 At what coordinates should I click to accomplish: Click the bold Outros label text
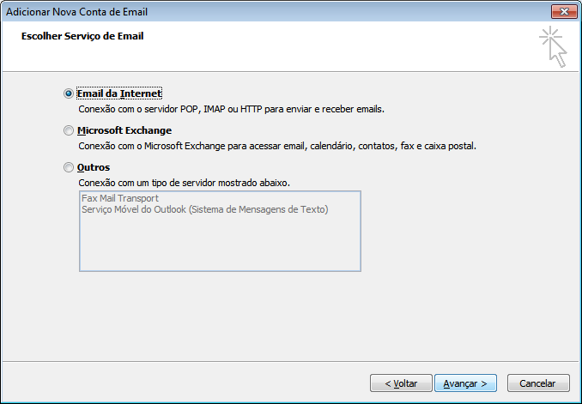[94, 168]
